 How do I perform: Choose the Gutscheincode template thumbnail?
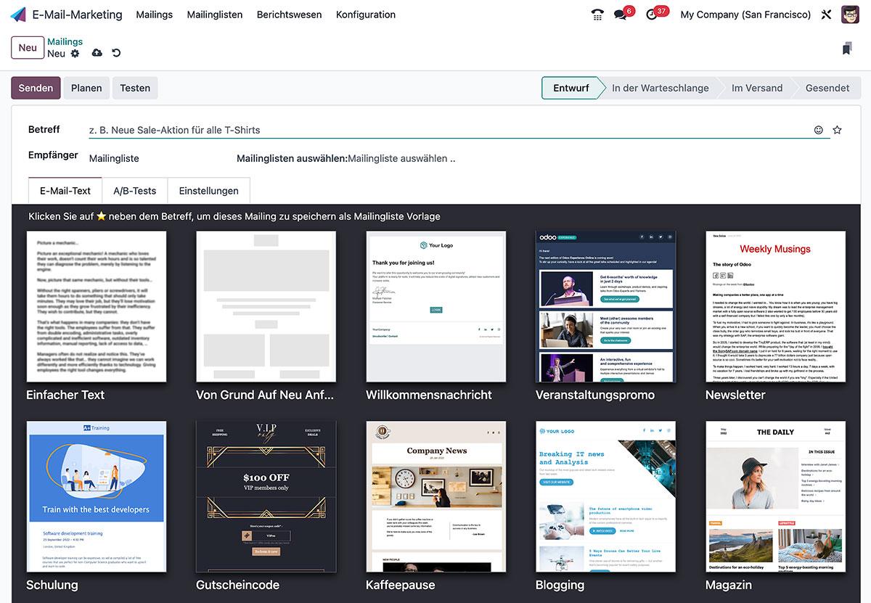pos(266,496)
